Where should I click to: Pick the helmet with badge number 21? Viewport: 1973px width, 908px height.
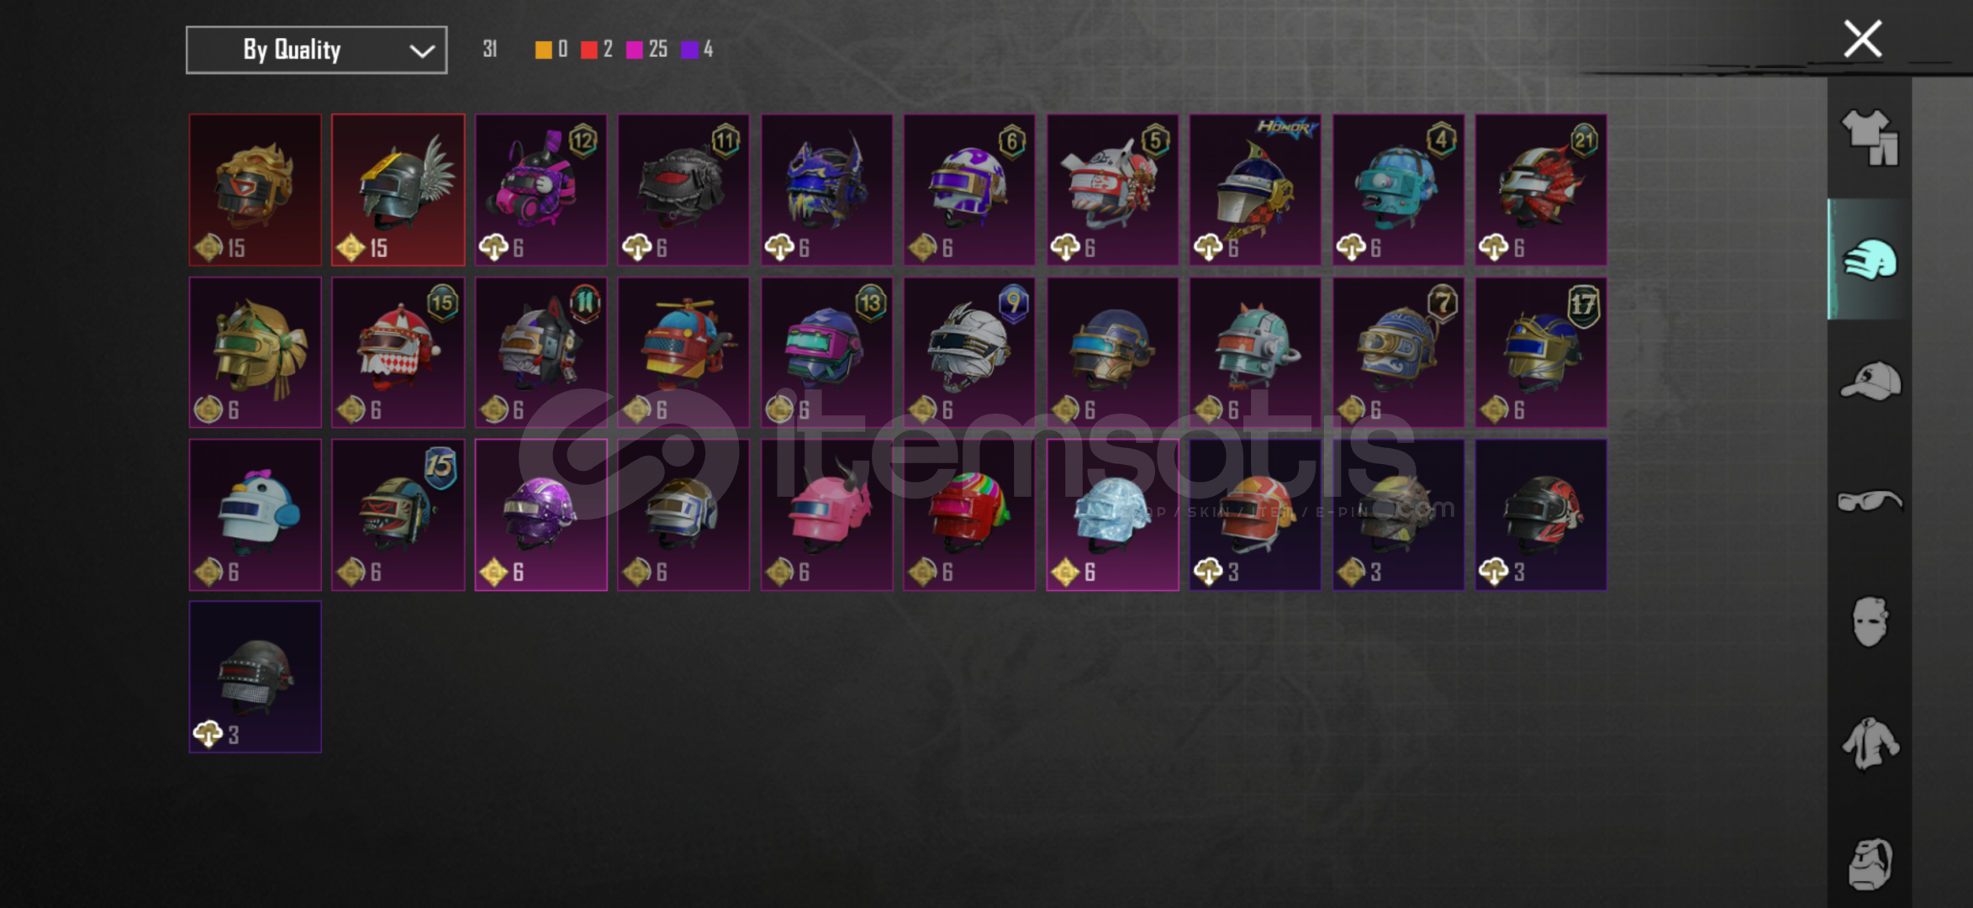click(x=1541, y=190)
